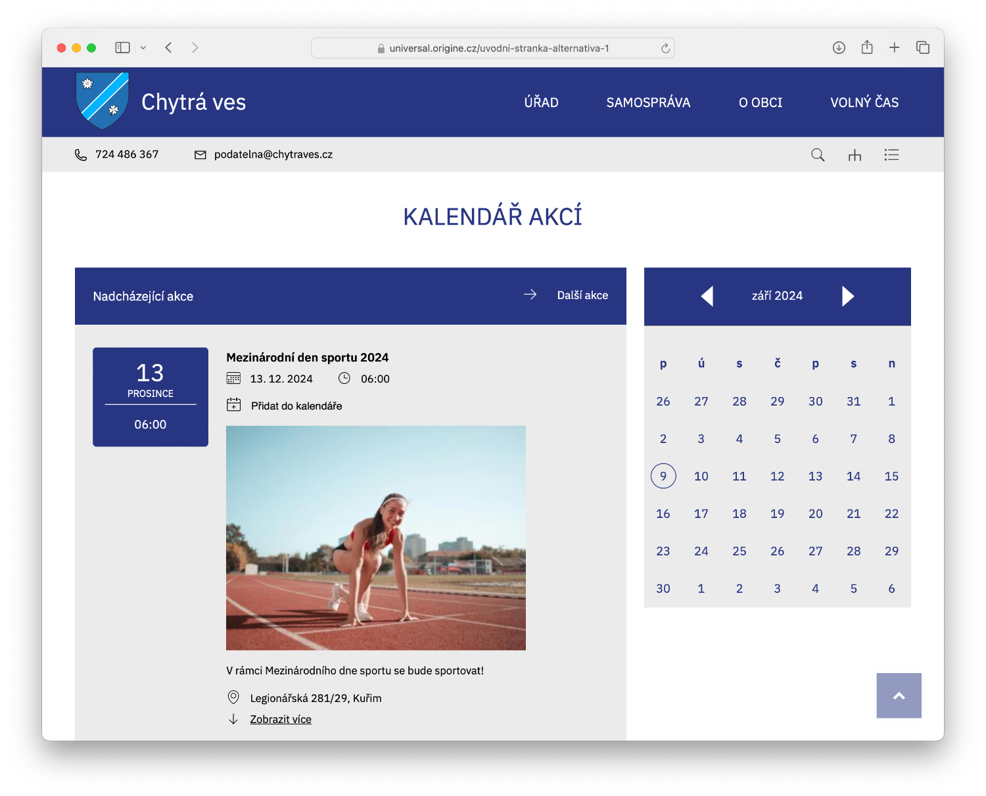Viewport: 986px width, 796px height.
Task: Select day 9 in the calendar
Action: pyautogui.click(x=663, y=476)
